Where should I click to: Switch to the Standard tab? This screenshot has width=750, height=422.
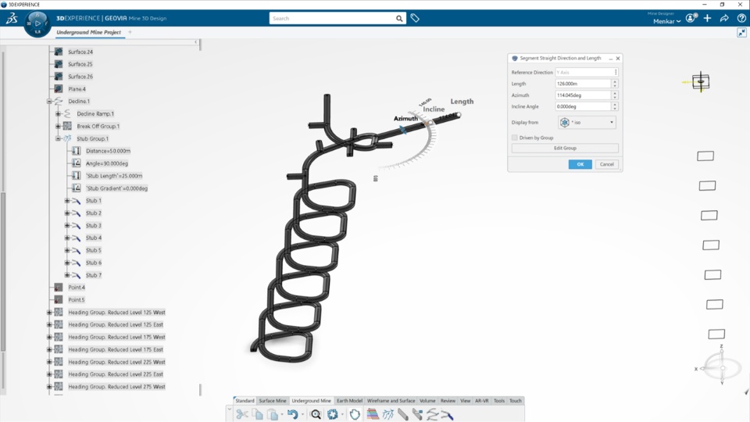[x=245, y=400]
